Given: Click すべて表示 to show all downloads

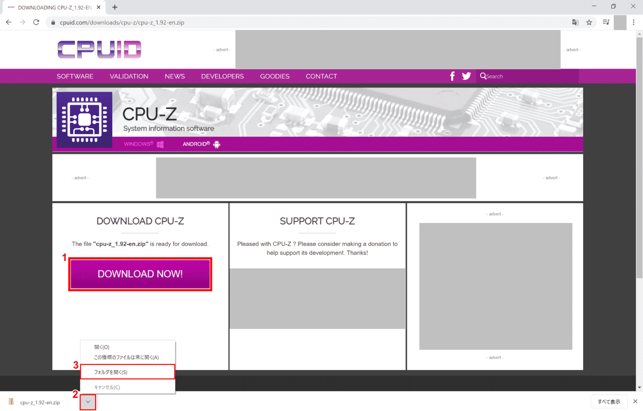Looking at the screenshot, I should coord(609,401).
